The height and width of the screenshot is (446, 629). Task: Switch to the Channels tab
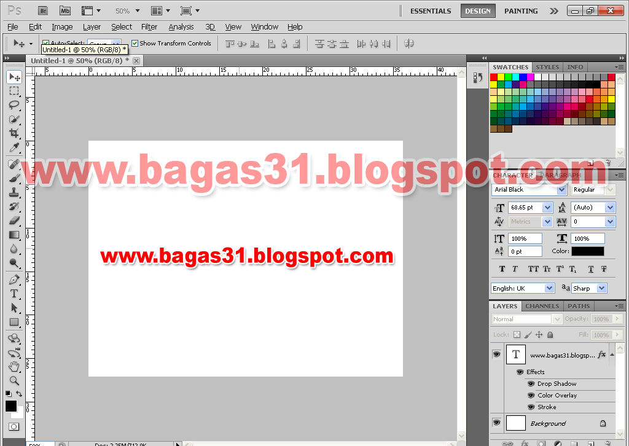[542, 306]
